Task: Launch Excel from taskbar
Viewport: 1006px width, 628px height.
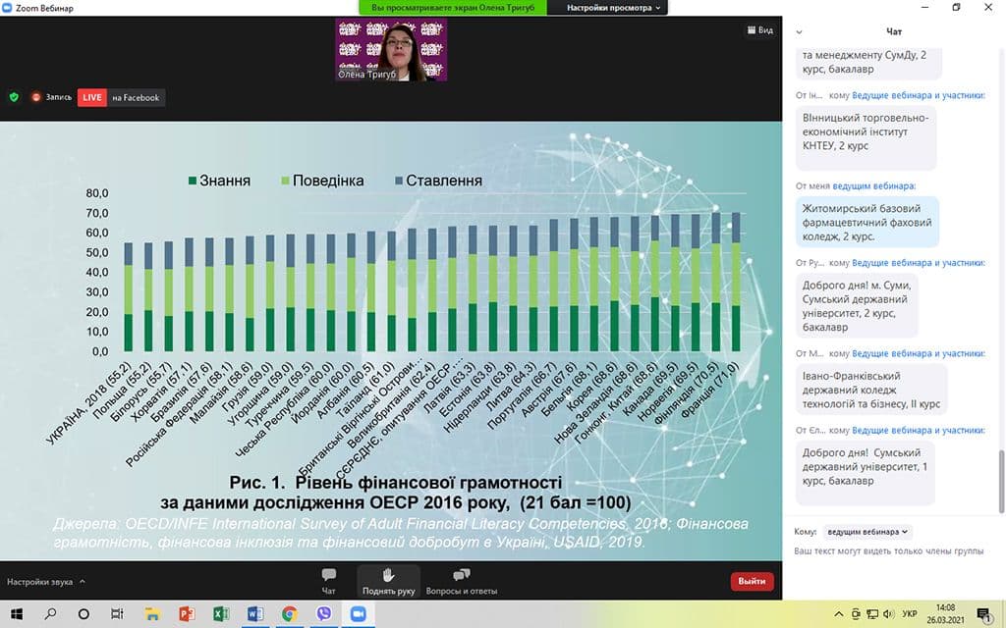Action: [x=221, y=614]
